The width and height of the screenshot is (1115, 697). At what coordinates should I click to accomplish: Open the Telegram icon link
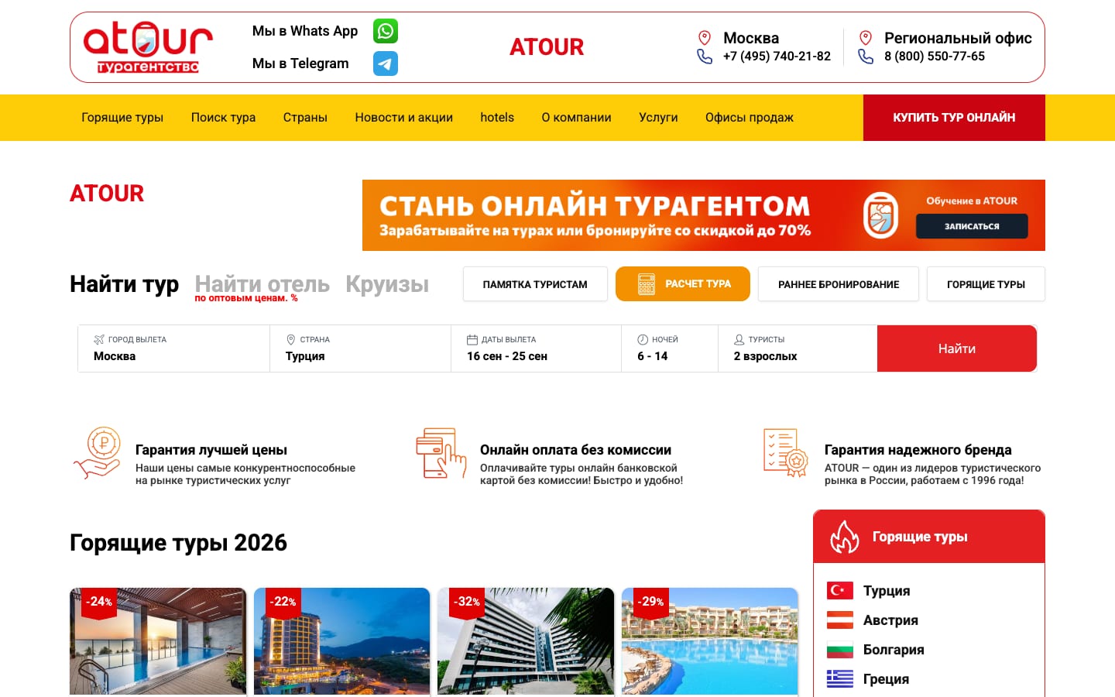(x=386, y=64)
